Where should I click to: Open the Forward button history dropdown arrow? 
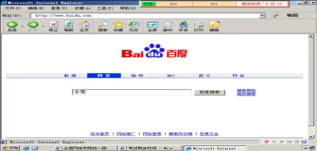[43, 26]
